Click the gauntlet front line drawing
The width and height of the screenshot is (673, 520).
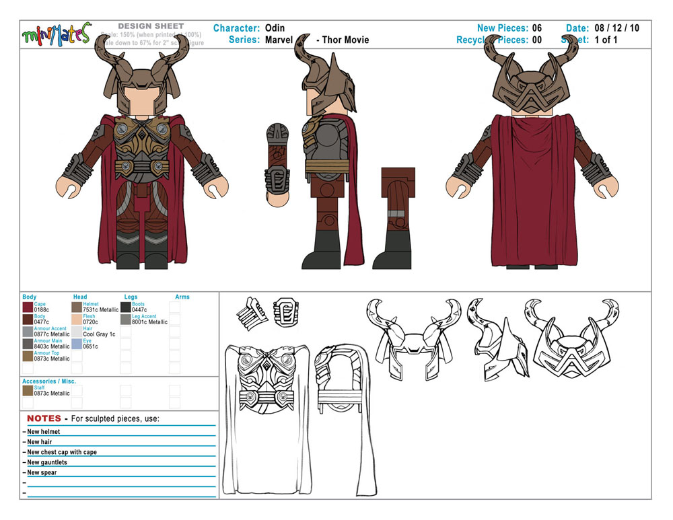point(286,312)
